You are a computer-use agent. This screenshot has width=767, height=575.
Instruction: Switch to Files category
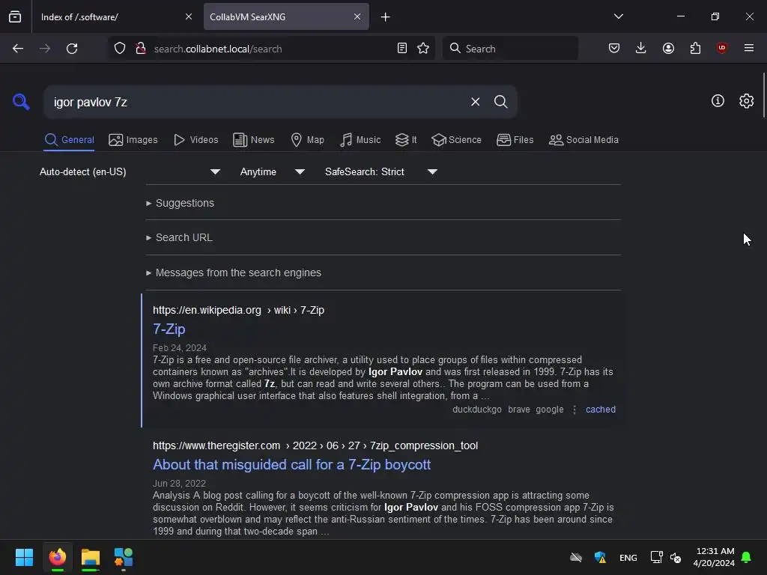coord(515,140)
